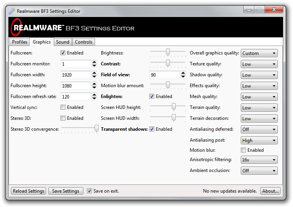The width and height of the screenshot is (293, 207).
Task: Switch to the Sound tab
Action: click(62, 42)
